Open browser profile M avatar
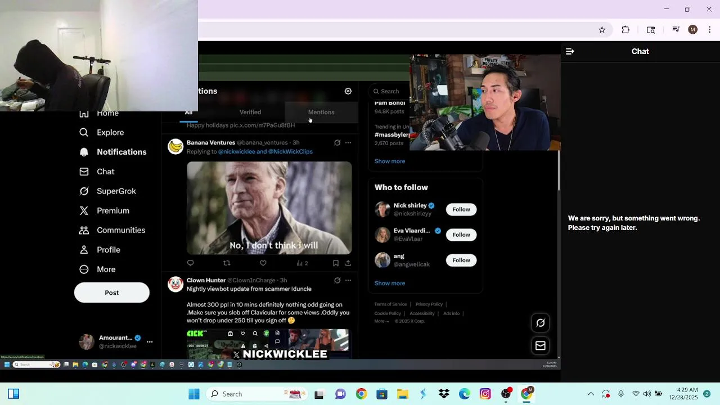Viewport: 720px width, 405px height. (693, 30)
